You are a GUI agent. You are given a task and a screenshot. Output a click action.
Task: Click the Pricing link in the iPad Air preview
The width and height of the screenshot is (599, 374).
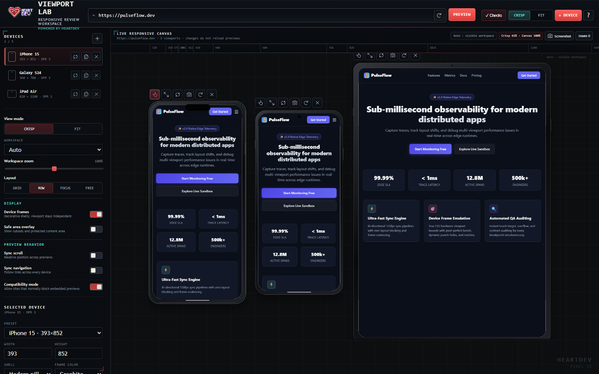(x=476, y=76)
